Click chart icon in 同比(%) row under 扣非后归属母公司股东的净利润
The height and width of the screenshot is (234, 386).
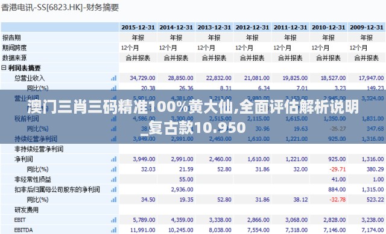pyautogui.click(x=114, y=200)
